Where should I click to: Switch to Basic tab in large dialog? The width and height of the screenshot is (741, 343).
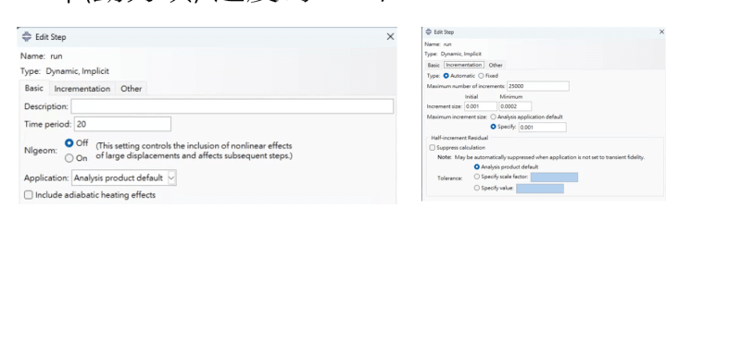click(34, 88)
